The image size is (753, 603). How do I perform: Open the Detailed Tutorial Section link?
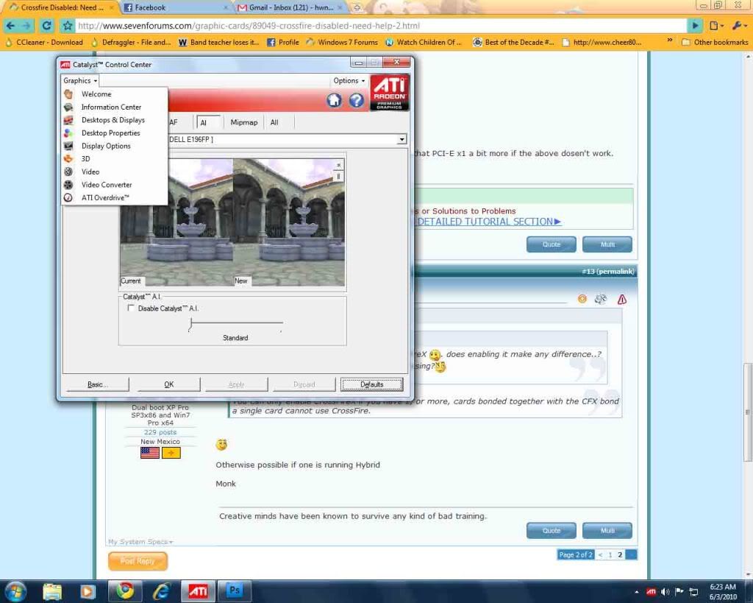[489, 222]
